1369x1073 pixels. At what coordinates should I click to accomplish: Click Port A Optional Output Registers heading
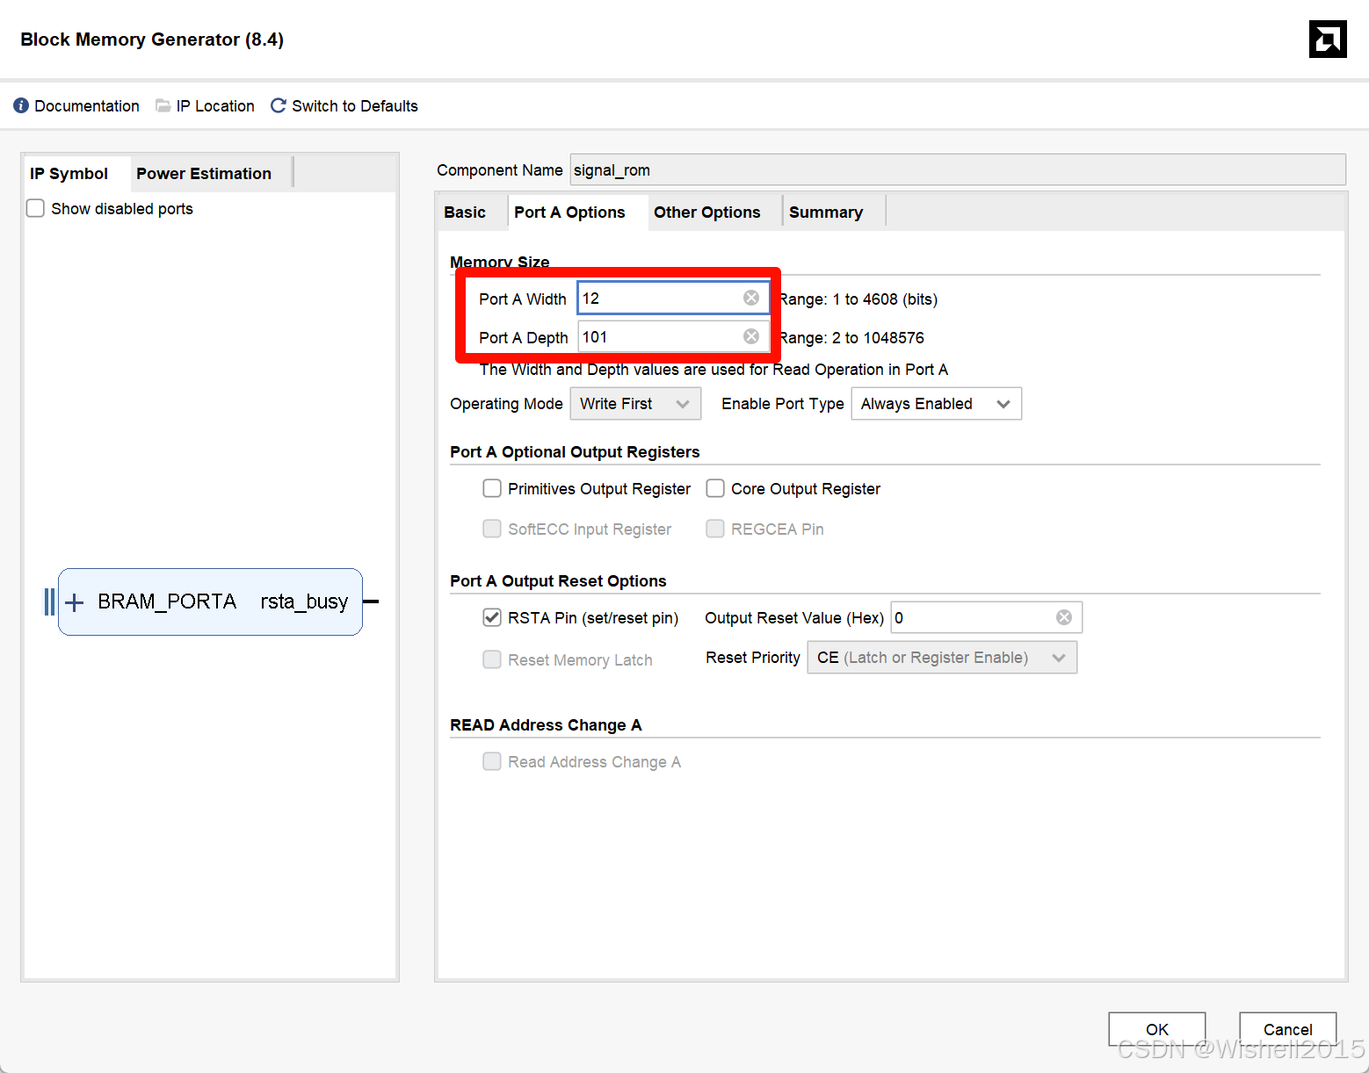tap(575, 452)
